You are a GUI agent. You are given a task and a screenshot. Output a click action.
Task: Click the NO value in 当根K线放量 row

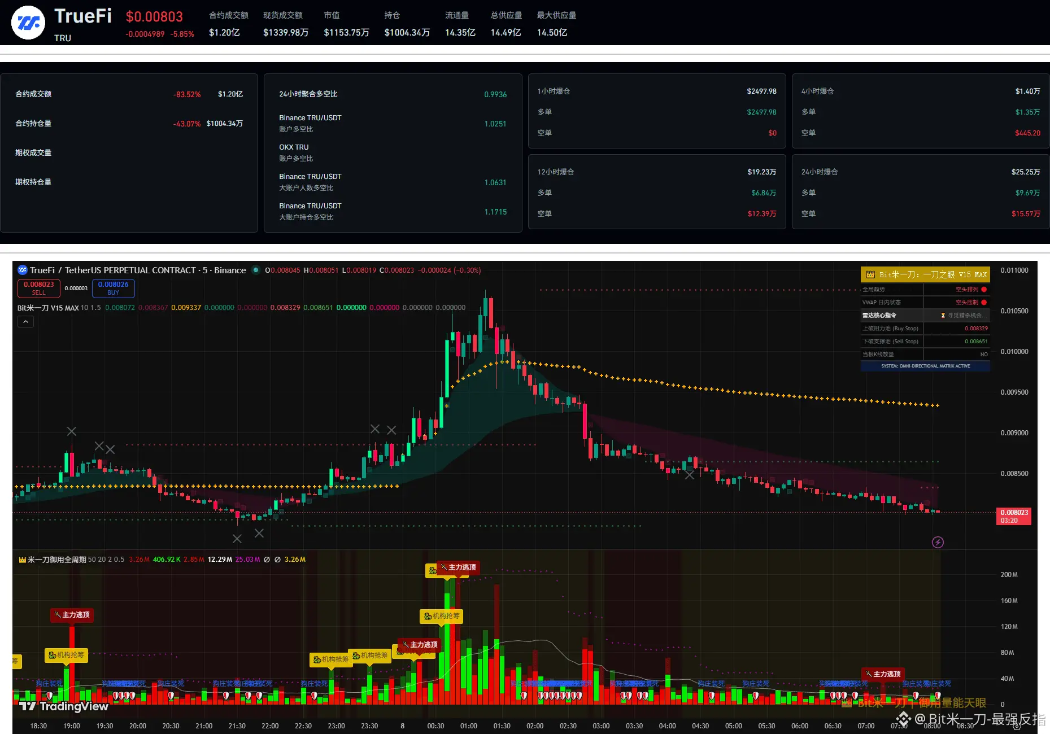[984, 355]
